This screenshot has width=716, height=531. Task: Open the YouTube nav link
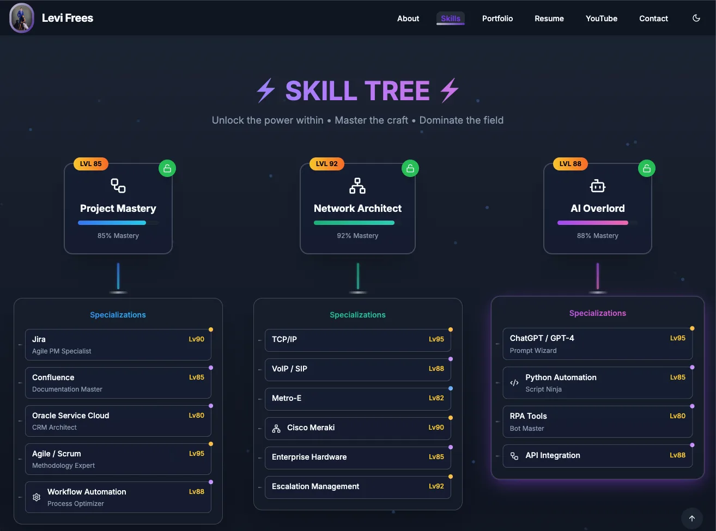pos(602,19)
